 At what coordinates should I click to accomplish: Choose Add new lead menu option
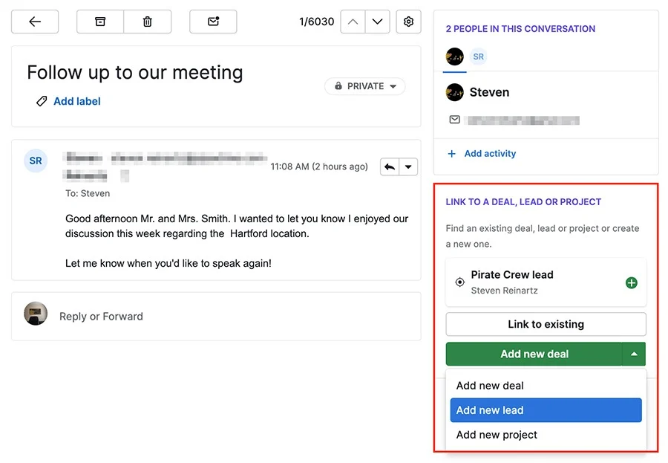point(546,410)
